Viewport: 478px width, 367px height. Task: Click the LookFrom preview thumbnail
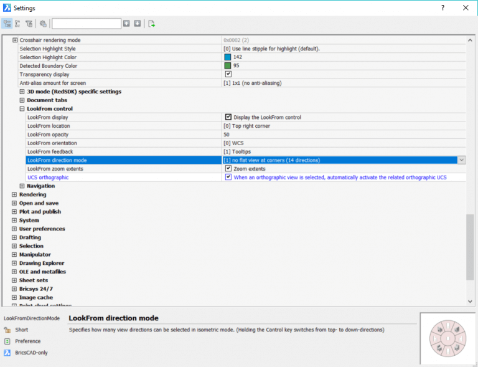click(448, 338)
